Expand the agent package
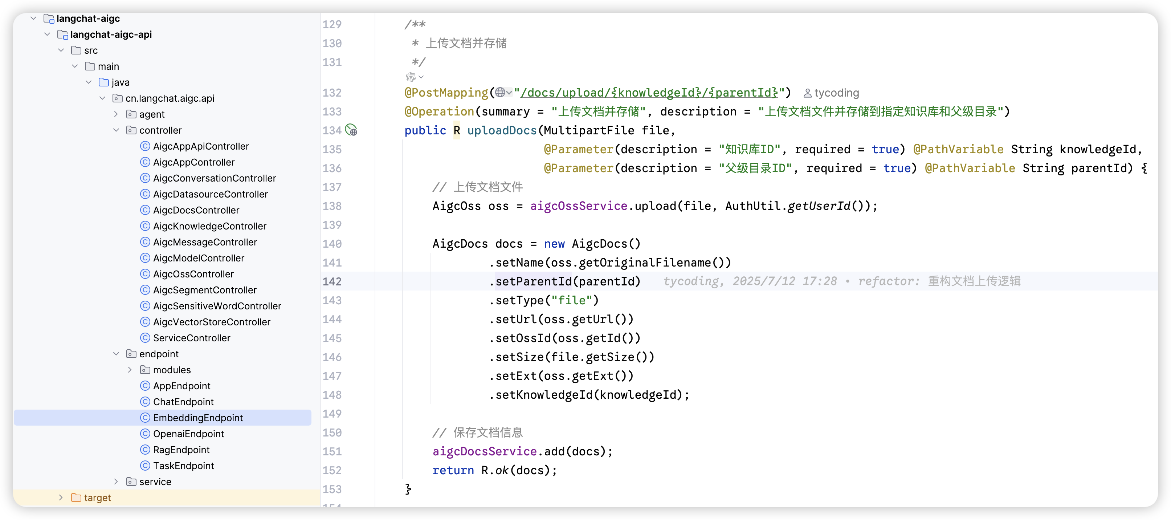The height and width of the screenshot is (520, 1171). [x=116, y=114]
